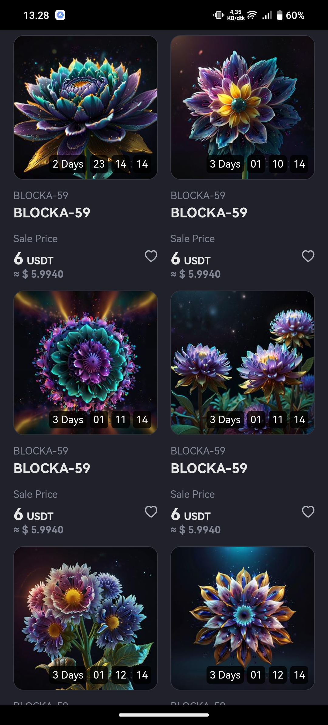Tap the Wi-Fi icon in status bar

(x=252, y=15)
